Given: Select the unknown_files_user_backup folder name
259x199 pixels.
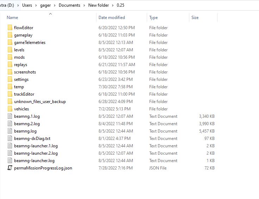Looking at the screenshot, I should coord(40,102).
